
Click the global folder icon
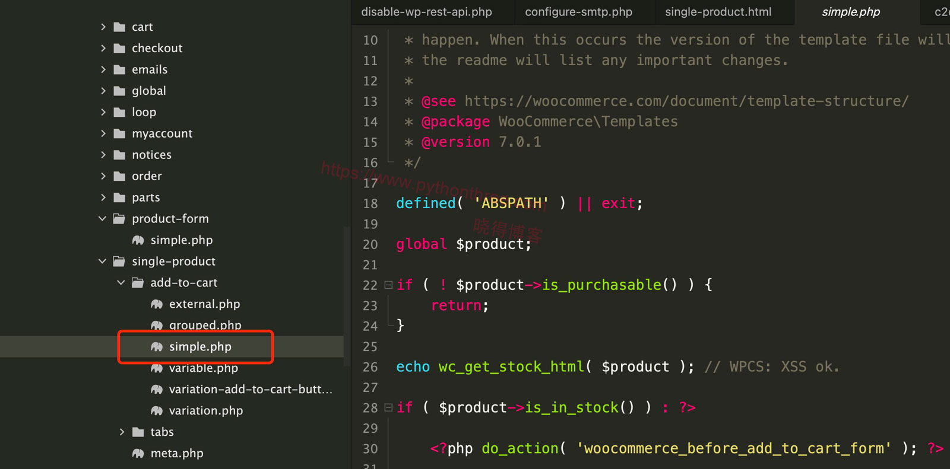[x=119, y=91]
